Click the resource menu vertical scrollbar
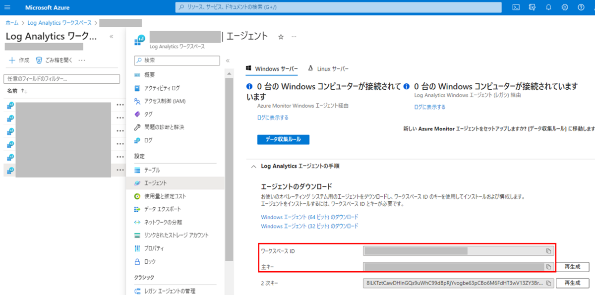 coord(229,169)
